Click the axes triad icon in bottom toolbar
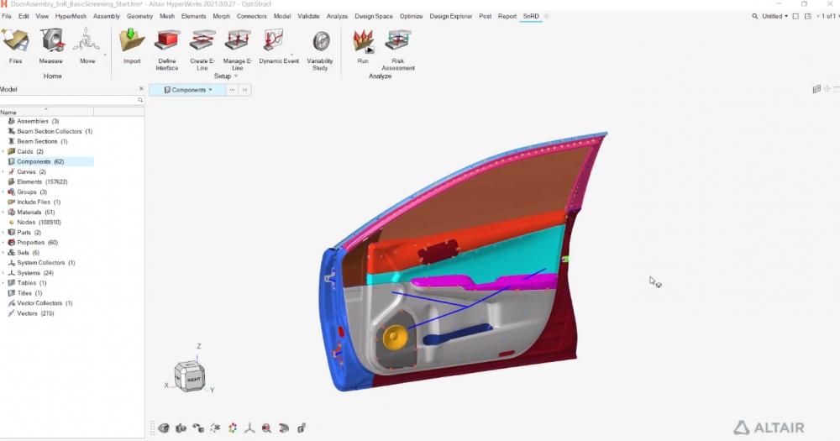The height and width of the screenshot is (441, 840). 249,428
